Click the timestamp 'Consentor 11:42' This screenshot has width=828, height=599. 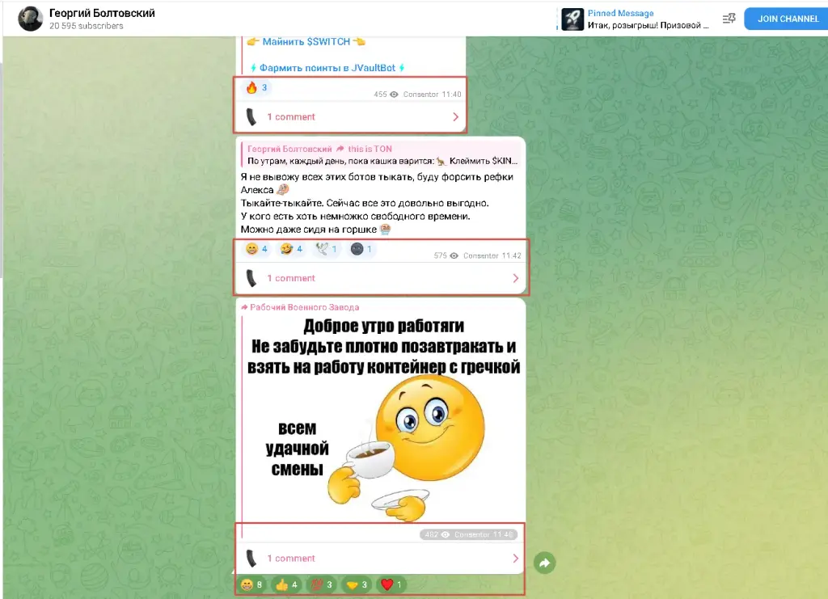[x=492, y=256]
